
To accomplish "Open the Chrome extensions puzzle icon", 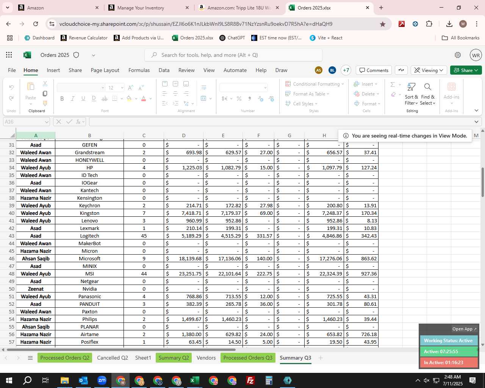I will click(429, 24).
